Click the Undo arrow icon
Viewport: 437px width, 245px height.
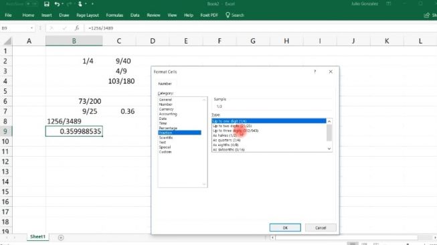click(57, 4)
